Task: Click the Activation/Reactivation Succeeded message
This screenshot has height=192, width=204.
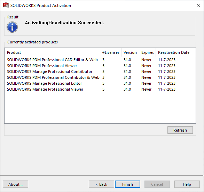Action: (x=64, y=23)
